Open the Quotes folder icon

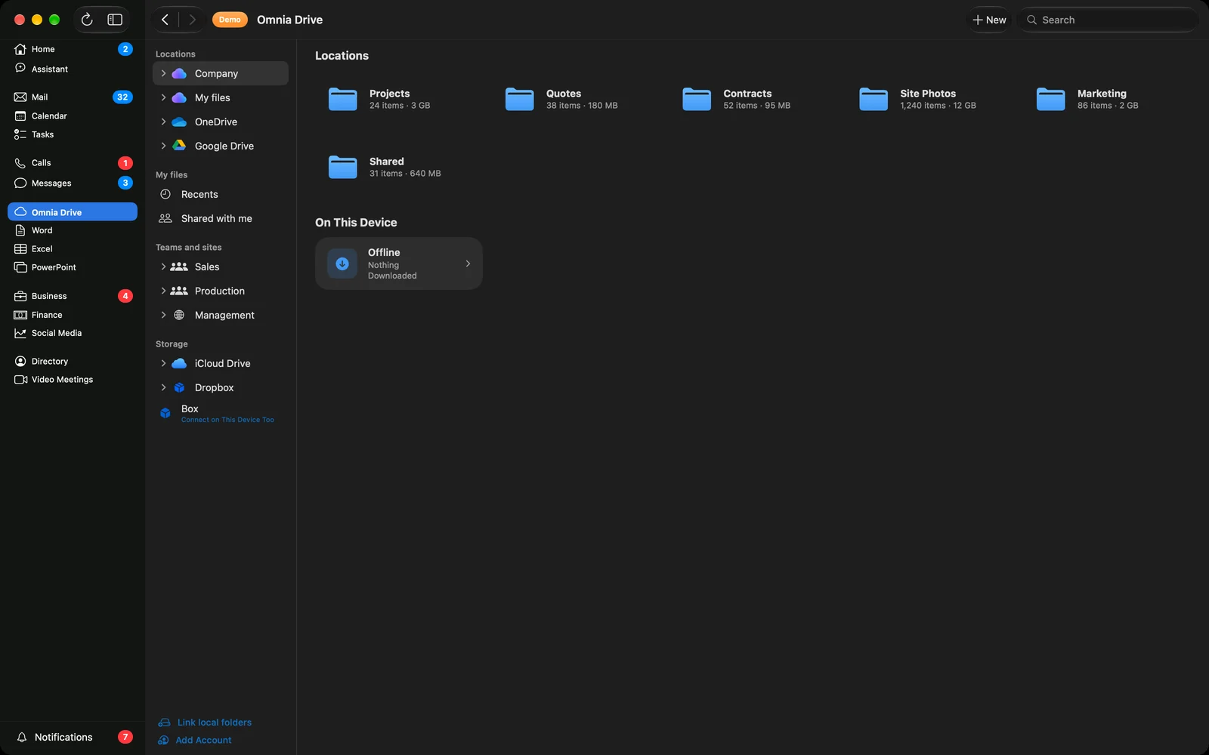(x=519, y=99)
